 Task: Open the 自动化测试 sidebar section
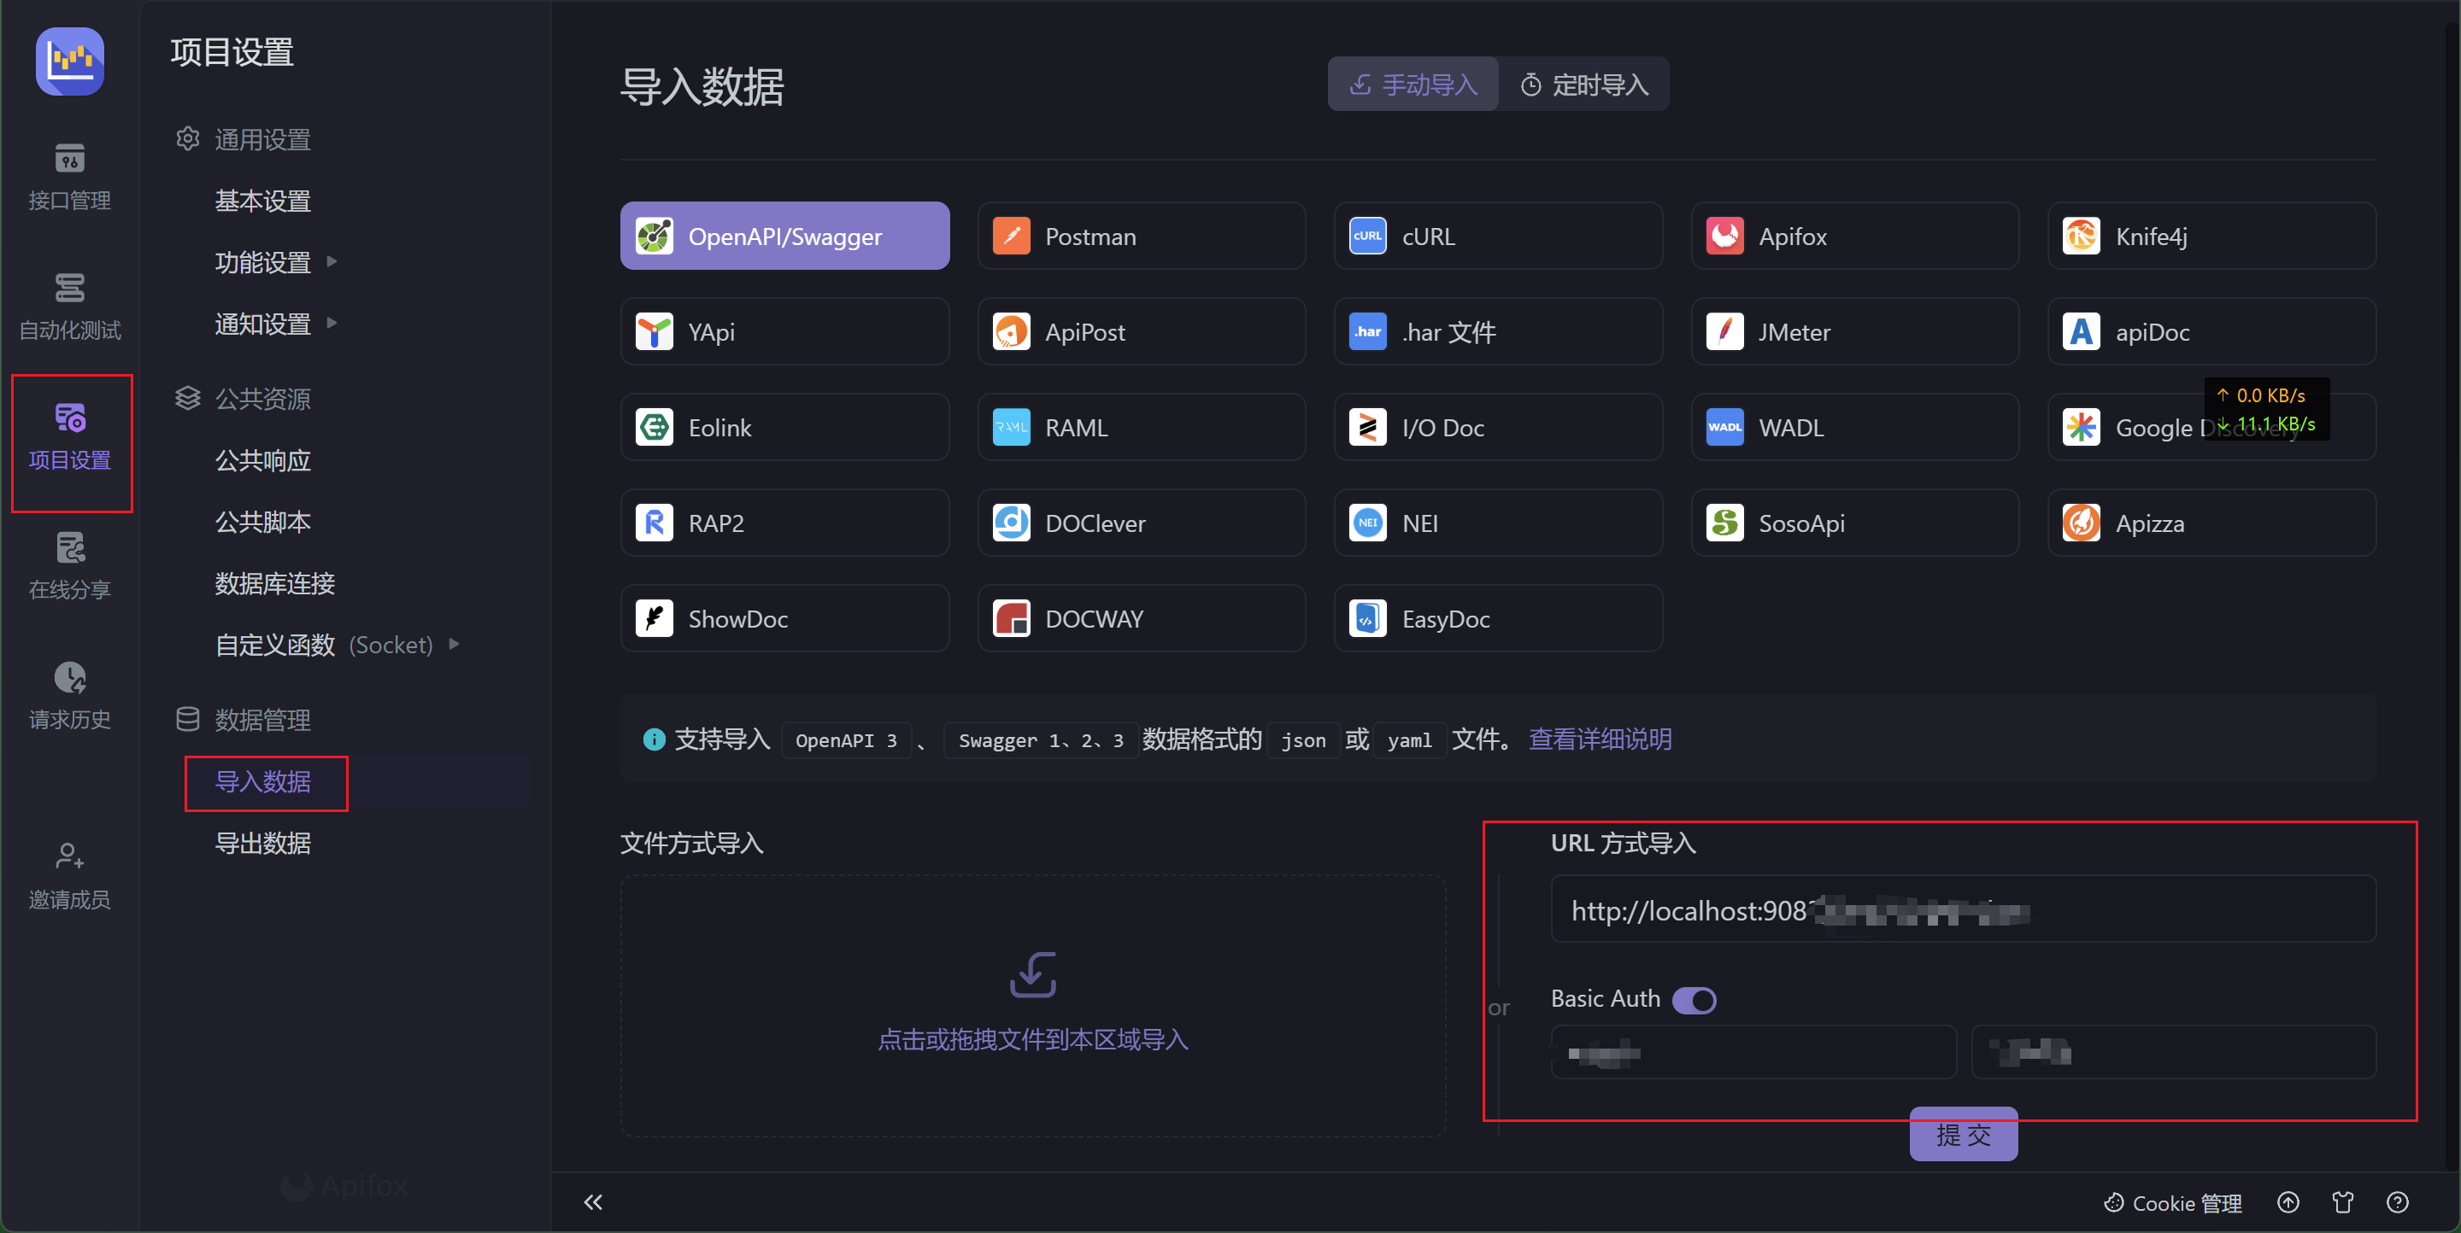(70, 307)
